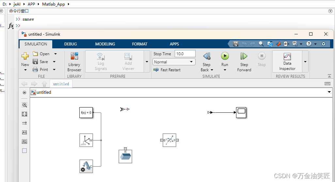335x182 pixels.
Task: Click the Redo arrow in quick access
Action: 252,44
